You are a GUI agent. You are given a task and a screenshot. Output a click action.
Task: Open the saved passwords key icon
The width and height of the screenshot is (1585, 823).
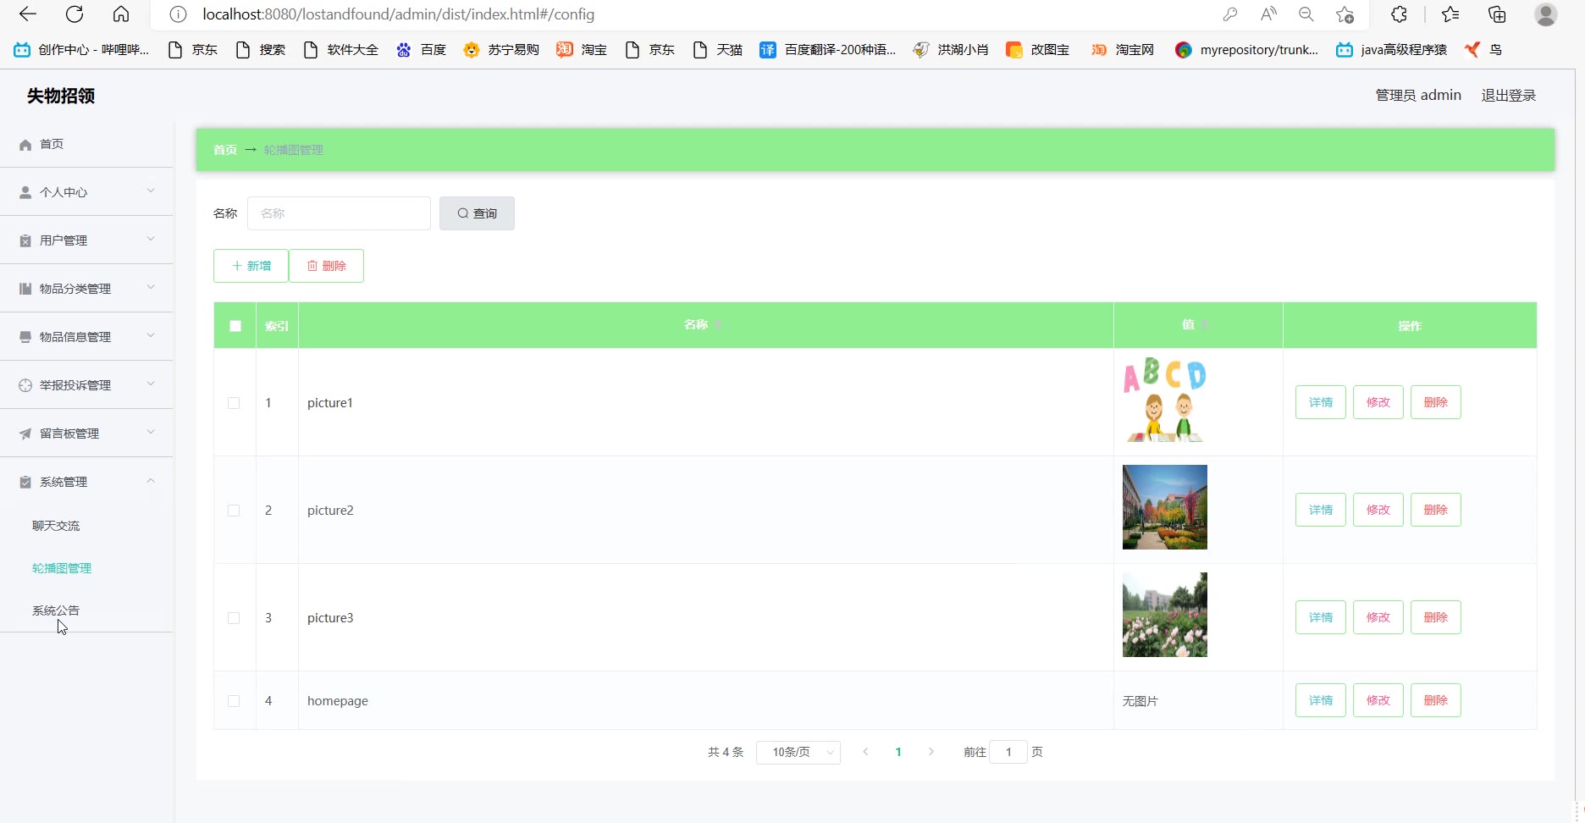click(x=1230, y=14)
